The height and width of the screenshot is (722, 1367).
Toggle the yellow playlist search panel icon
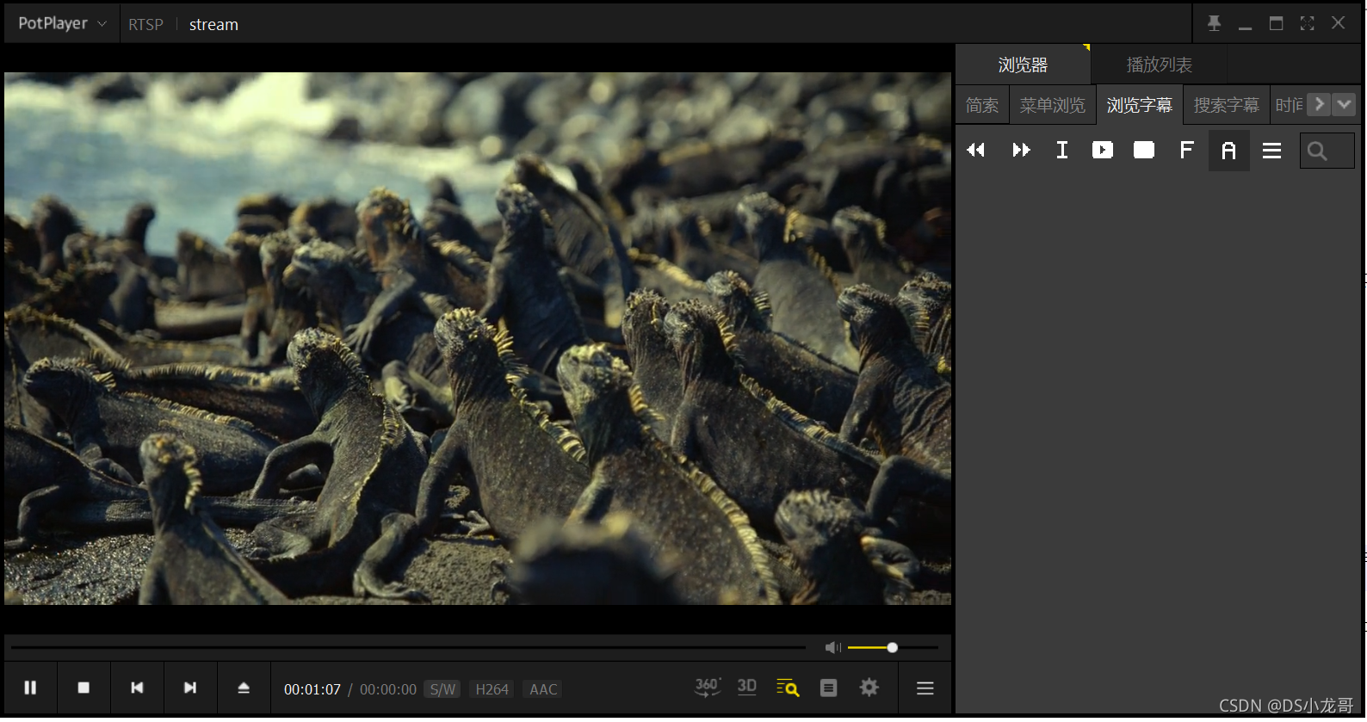(788, 688)
